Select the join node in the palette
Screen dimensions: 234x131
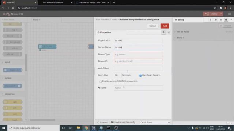pos(12,108)
